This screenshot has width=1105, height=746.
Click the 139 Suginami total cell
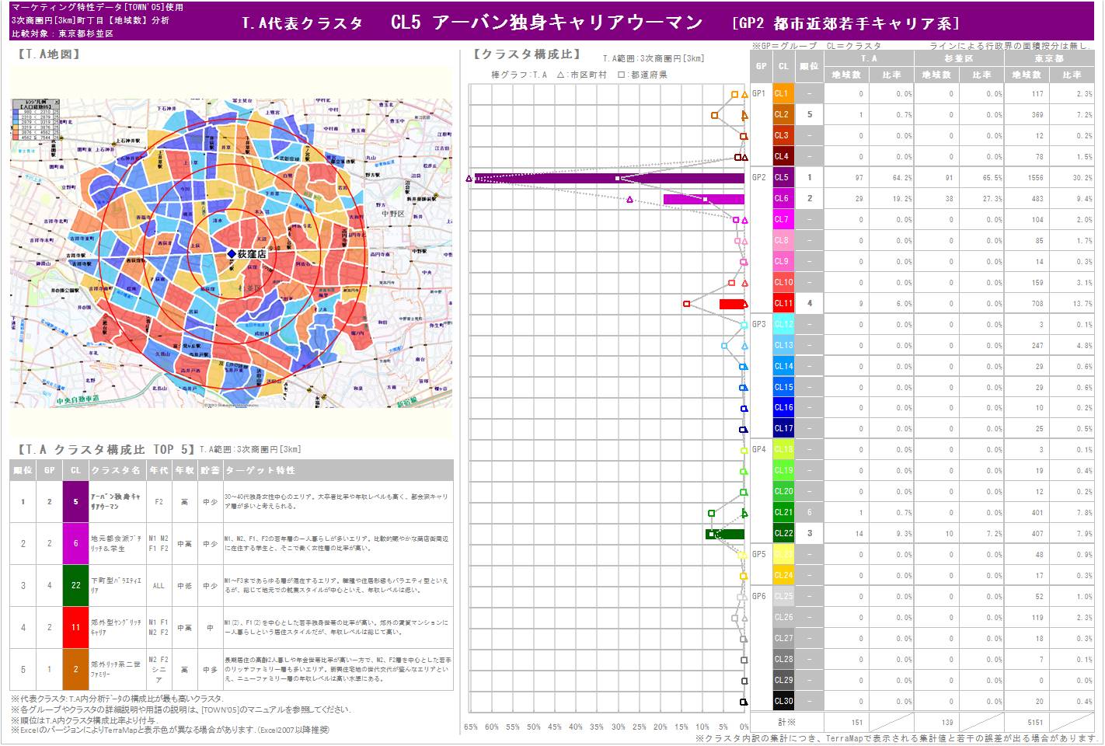[x=936, y=722]
